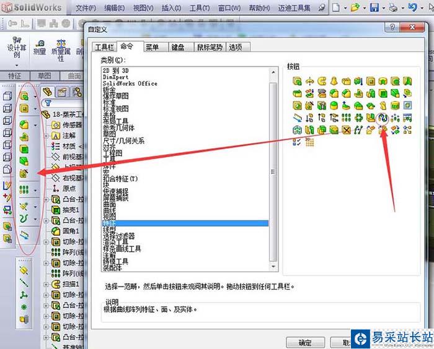Click Shell button in Customize dialog grid
434x349 pixels.
[x=383, y=93]
